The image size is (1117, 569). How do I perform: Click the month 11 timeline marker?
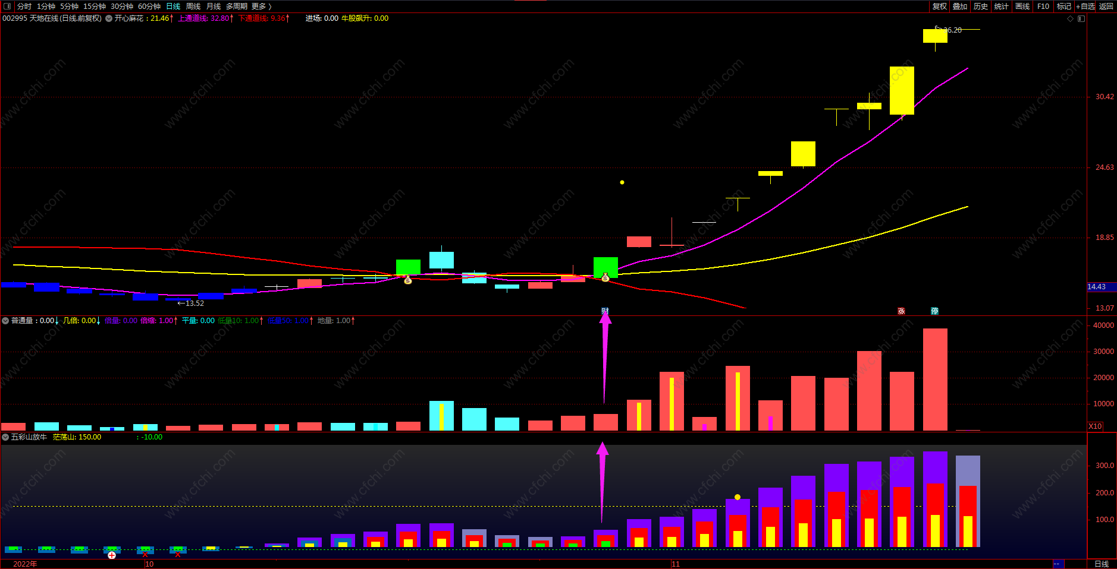(676, 564)
